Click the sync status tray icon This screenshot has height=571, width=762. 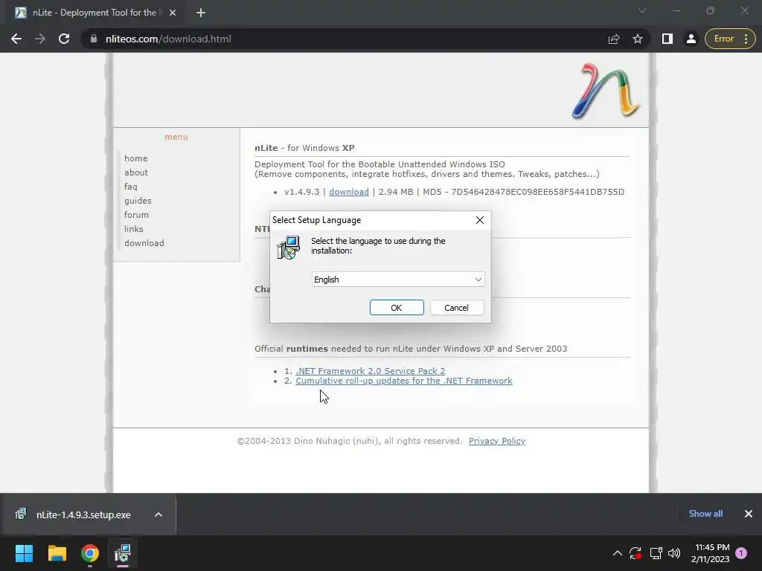pyautogui.click(x=635, y=553)
